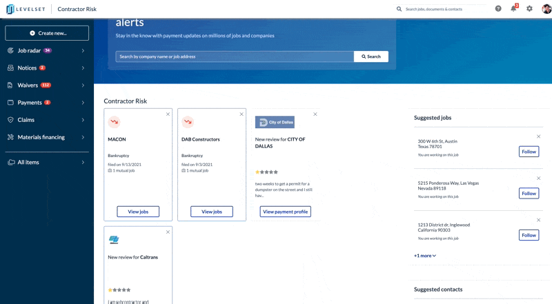
Task: Expand the Job radar menu
Action: [46, 51]
